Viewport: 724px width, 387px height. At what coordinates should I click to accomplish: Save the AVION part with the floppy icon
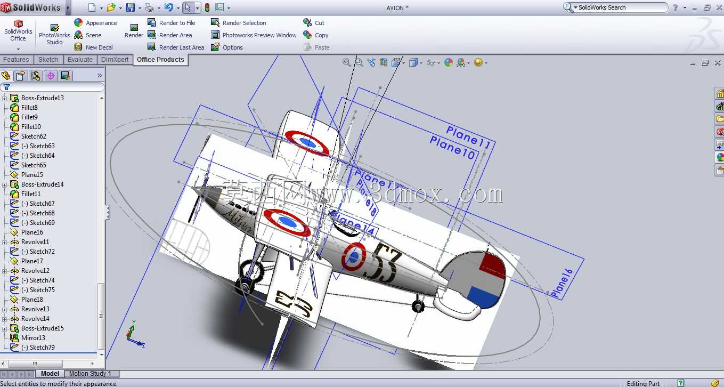pos(130,7)
